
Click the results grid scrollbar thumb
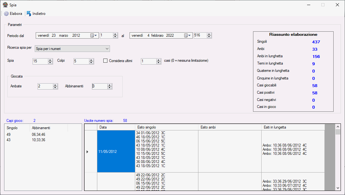338,132
